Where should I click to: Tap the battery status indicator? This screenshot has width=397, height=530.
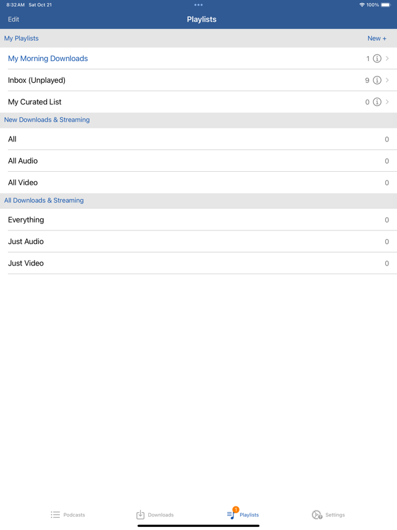[x=386, y=5]
